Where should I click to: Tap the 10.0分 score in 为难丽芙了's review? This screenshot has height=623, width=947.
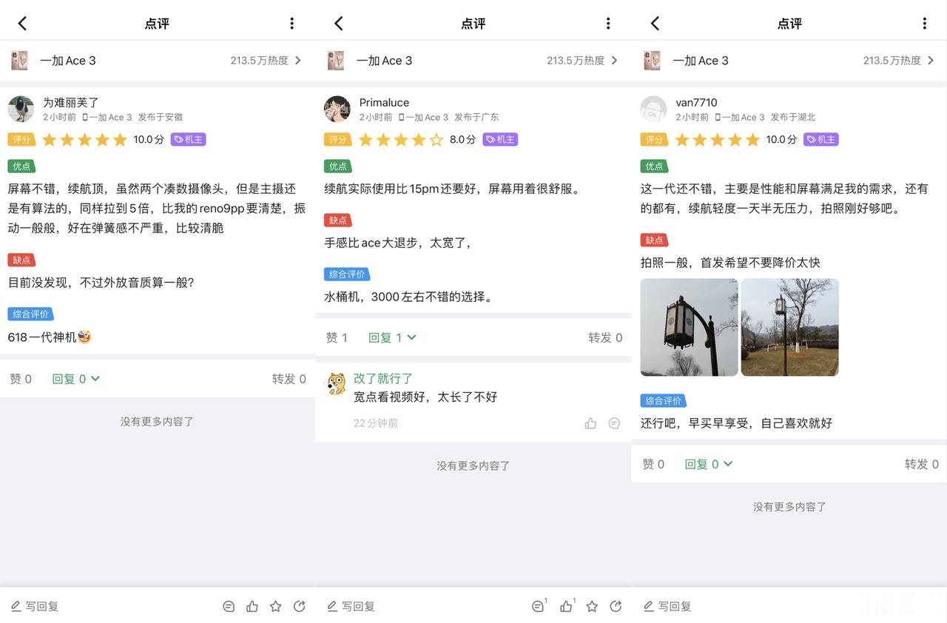[x=149, y=139]
